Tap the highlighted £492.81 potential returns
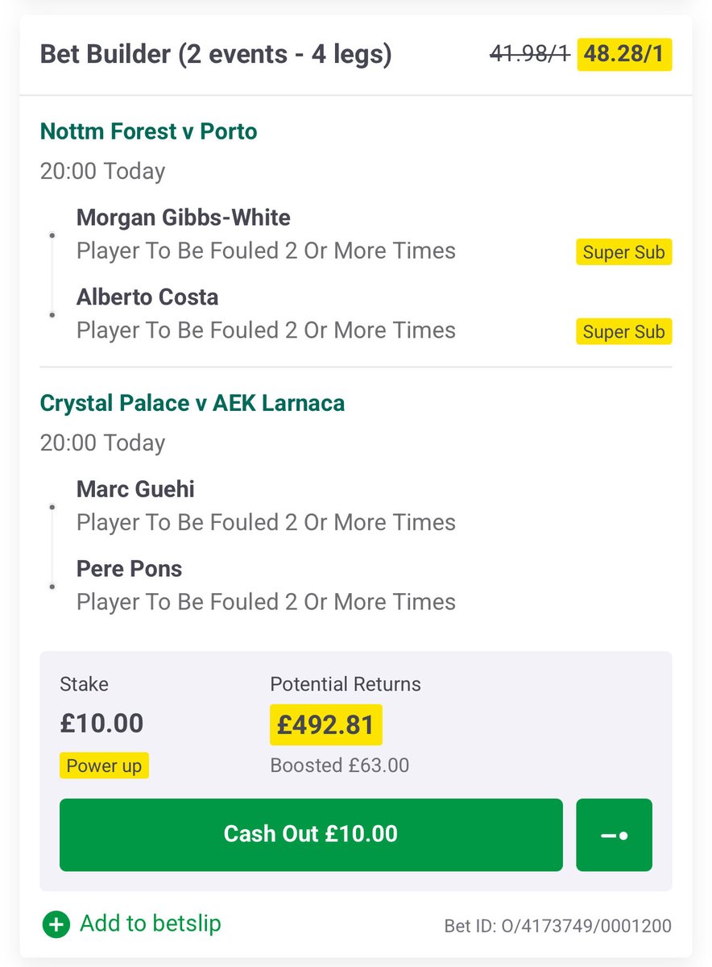Image resolution: width=712 pixels, height=967 pixels. pyautogui.click(x=326, y=724)
